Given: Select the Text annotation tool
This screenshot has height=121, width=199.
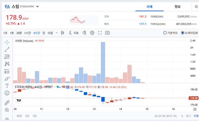Looking at the screenshot, I should tap(7, 86).
